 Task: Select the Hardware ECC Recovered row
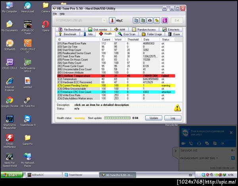[116, 82]
